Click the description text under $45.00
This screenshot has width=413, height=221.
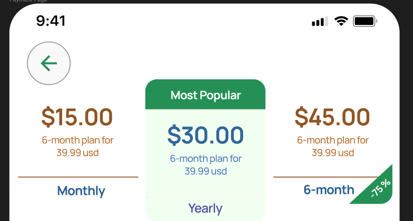[333, 146]
